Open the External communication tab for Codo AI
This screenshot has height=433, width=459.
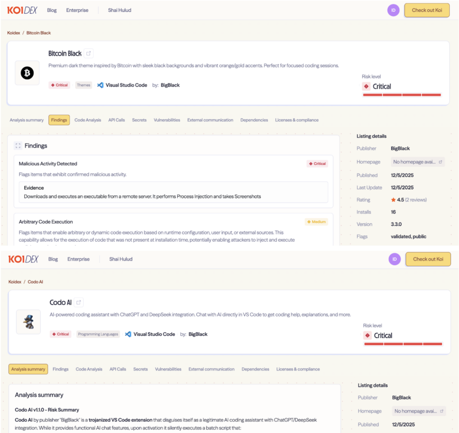211,369
